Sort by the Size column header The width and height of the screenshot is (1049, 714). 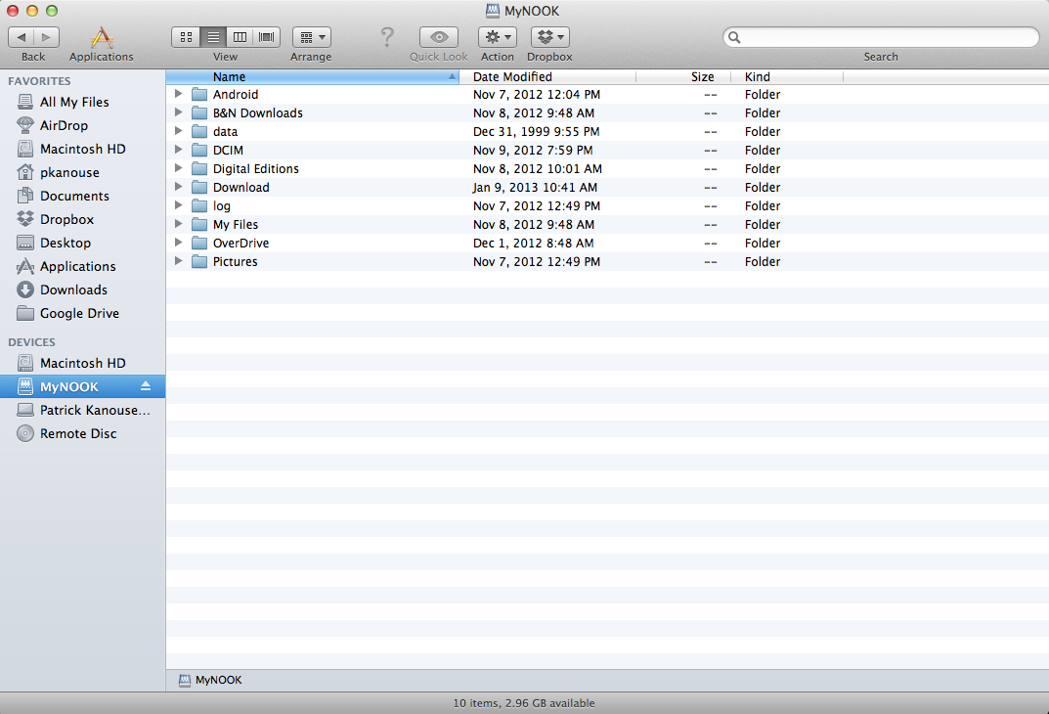[683, 77]
